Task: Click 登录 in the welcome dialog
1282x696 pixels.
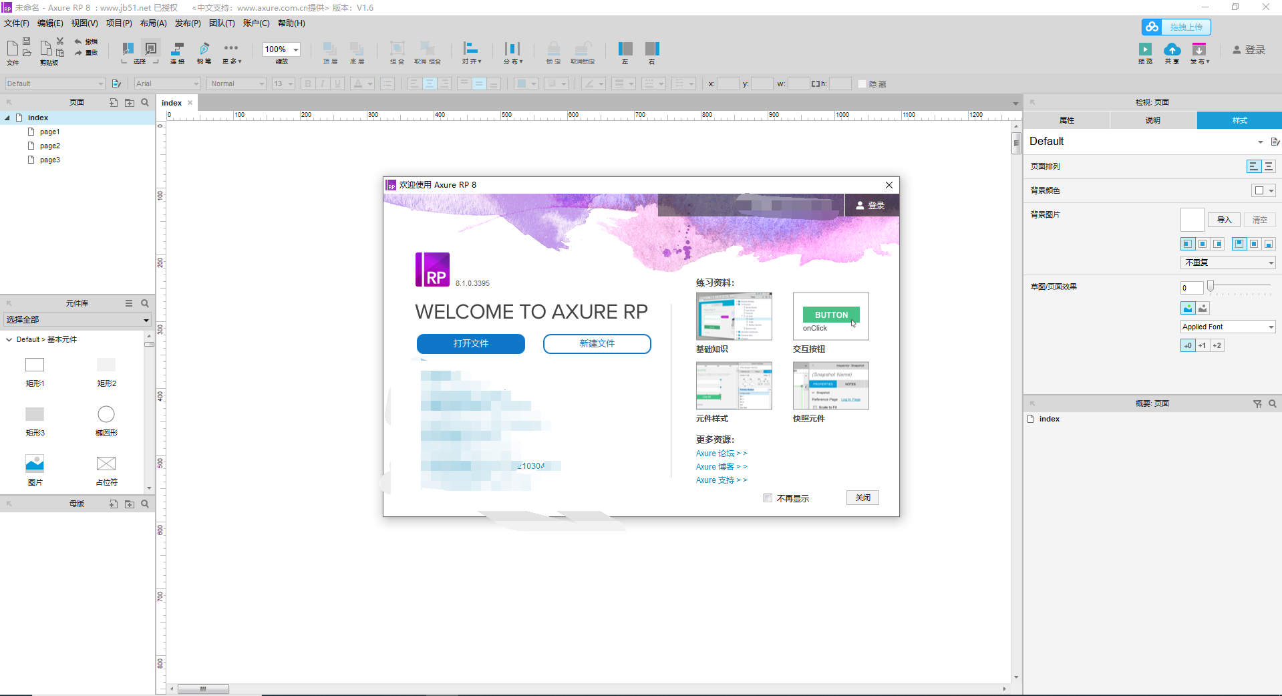Action: pyautogui.click(x=870, y=205)
